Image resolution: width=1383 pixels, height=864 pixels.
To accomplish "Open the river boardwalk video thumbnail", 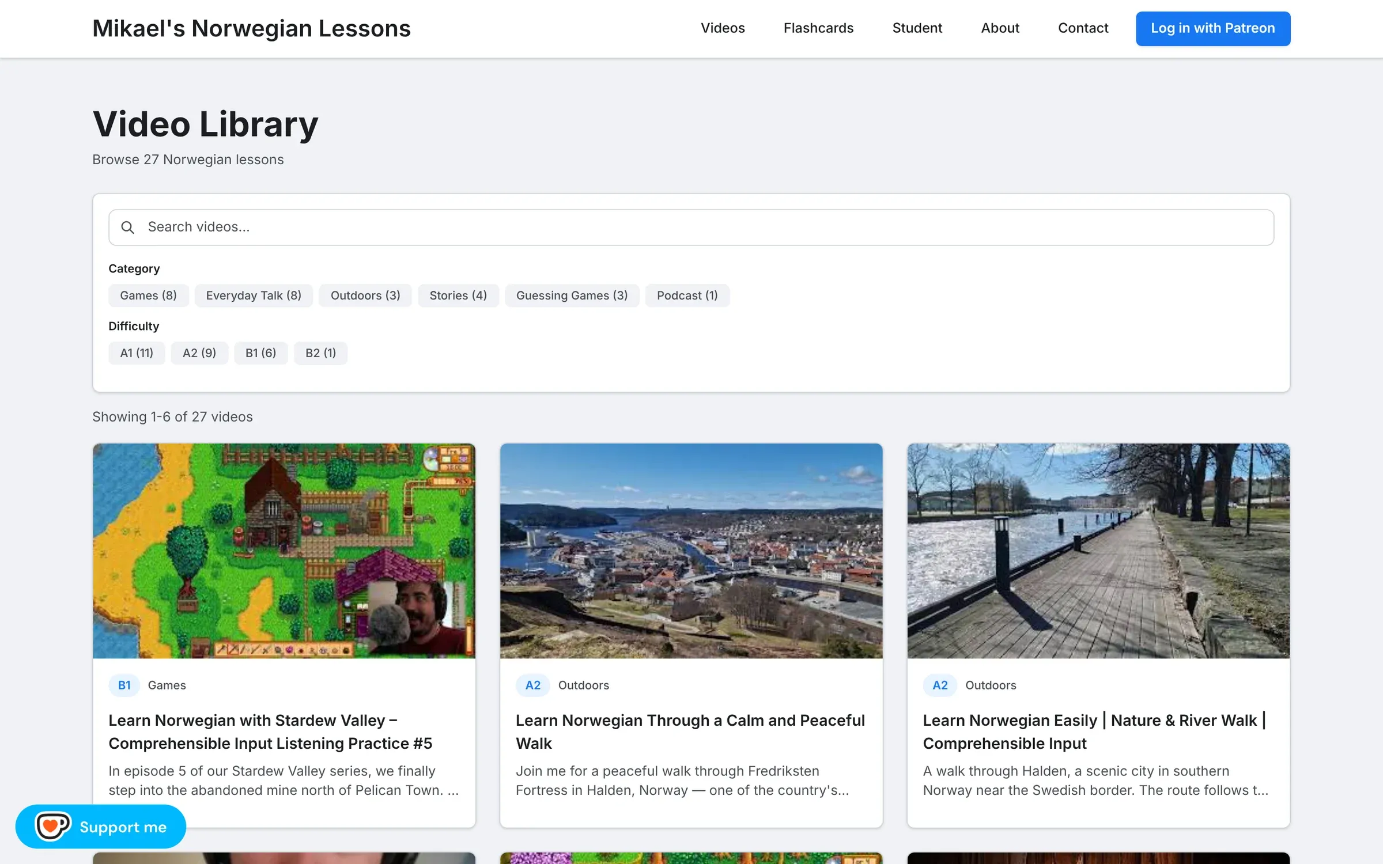I will pos(1098,551).
